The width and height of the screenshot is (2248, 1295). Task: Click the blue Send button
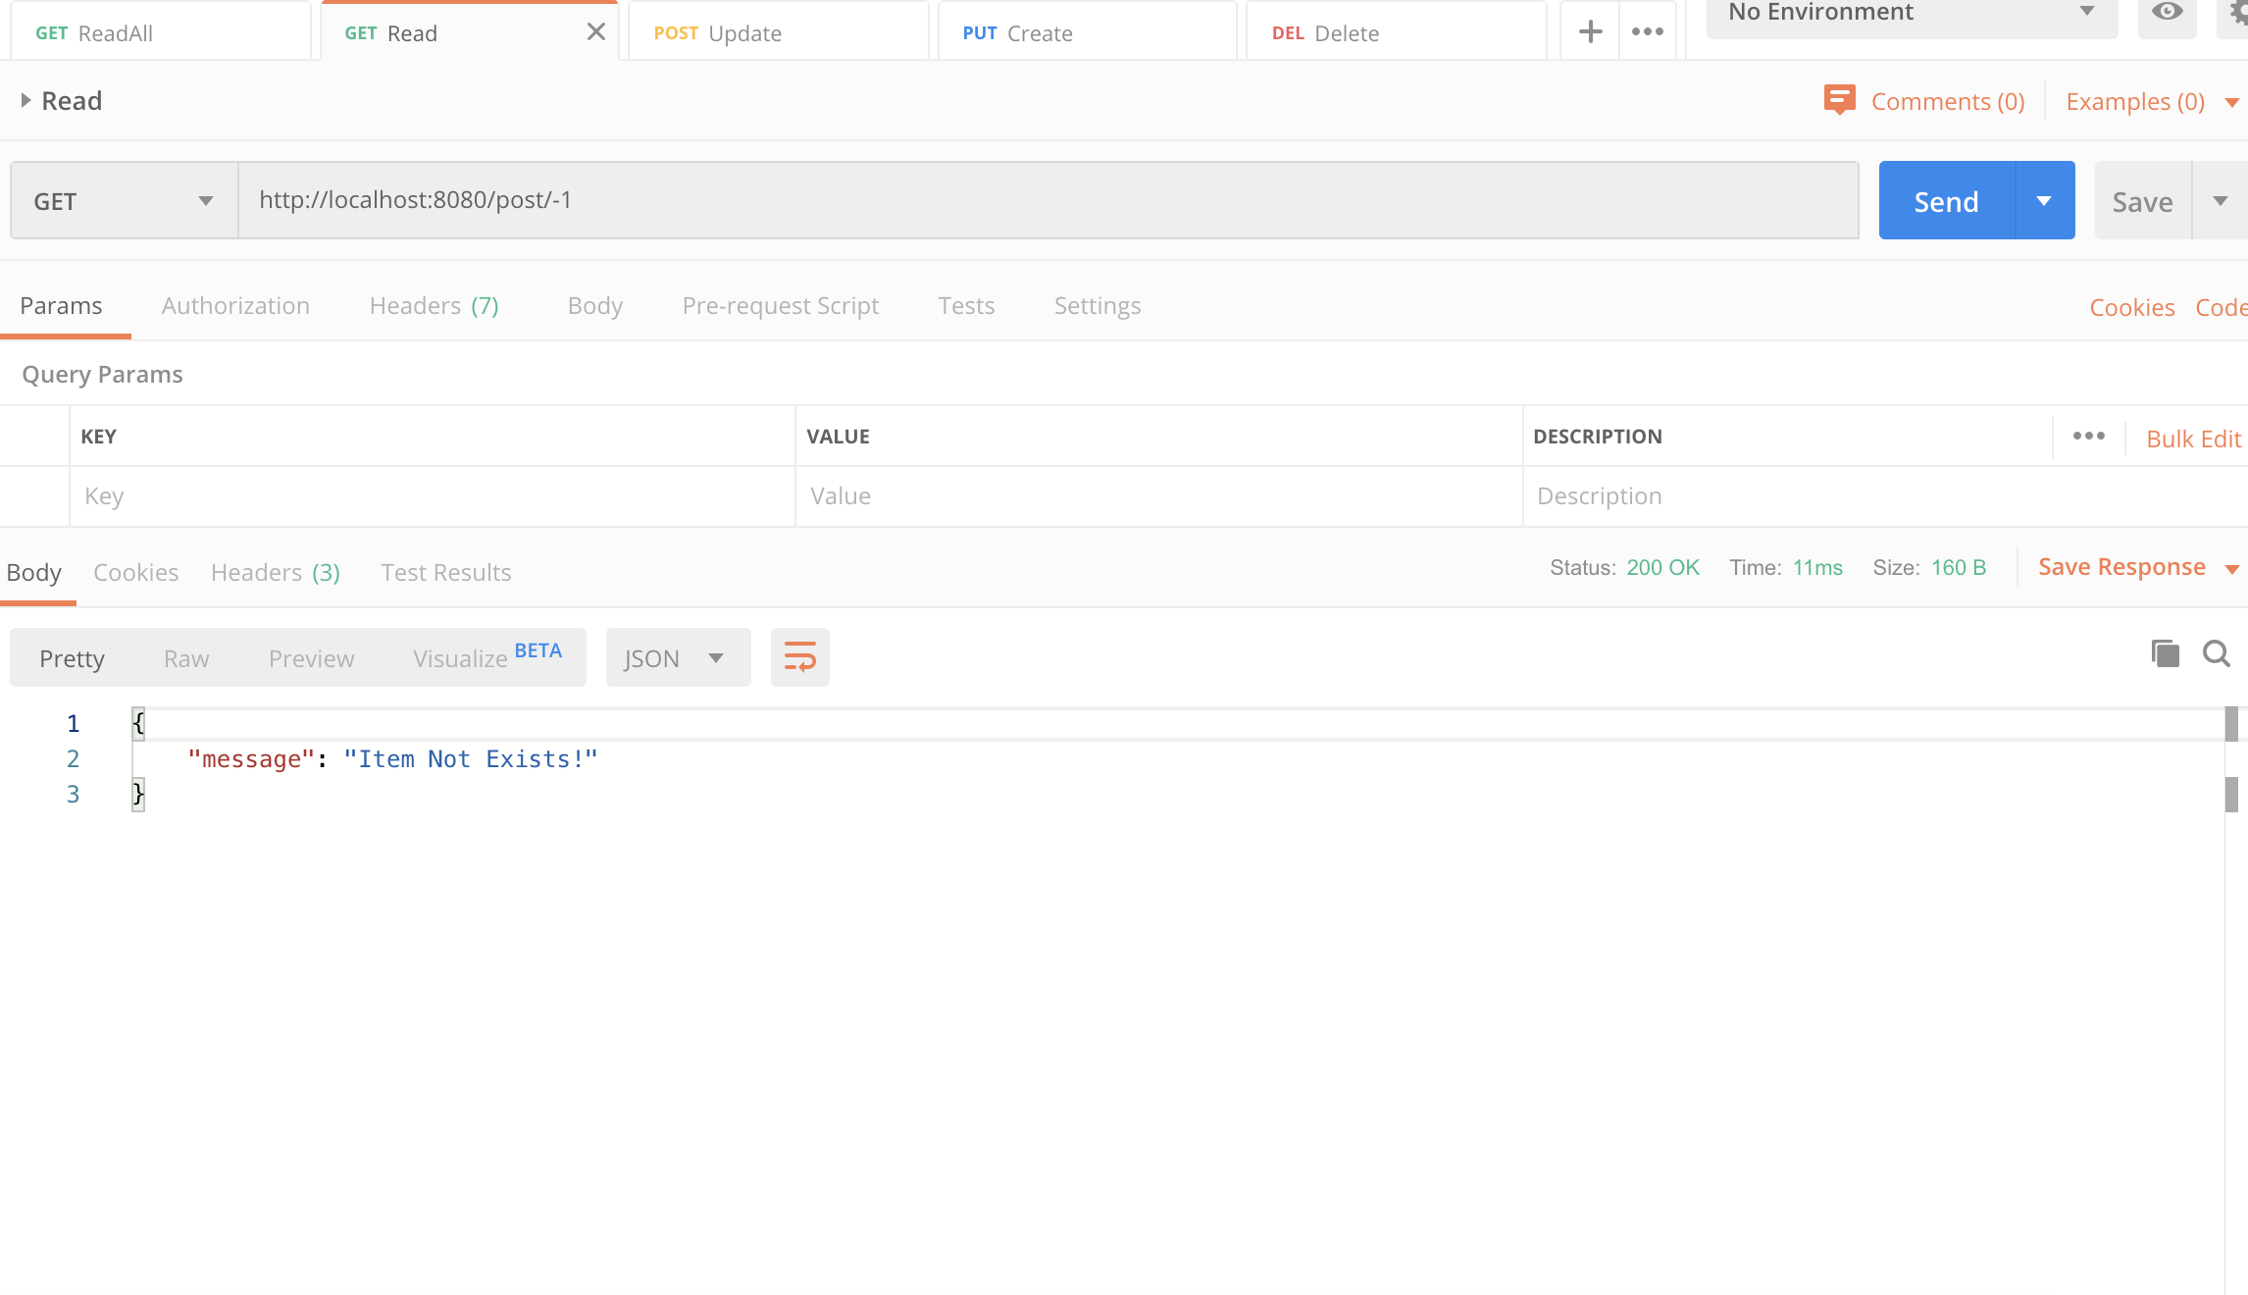(x=1947, y=201)
